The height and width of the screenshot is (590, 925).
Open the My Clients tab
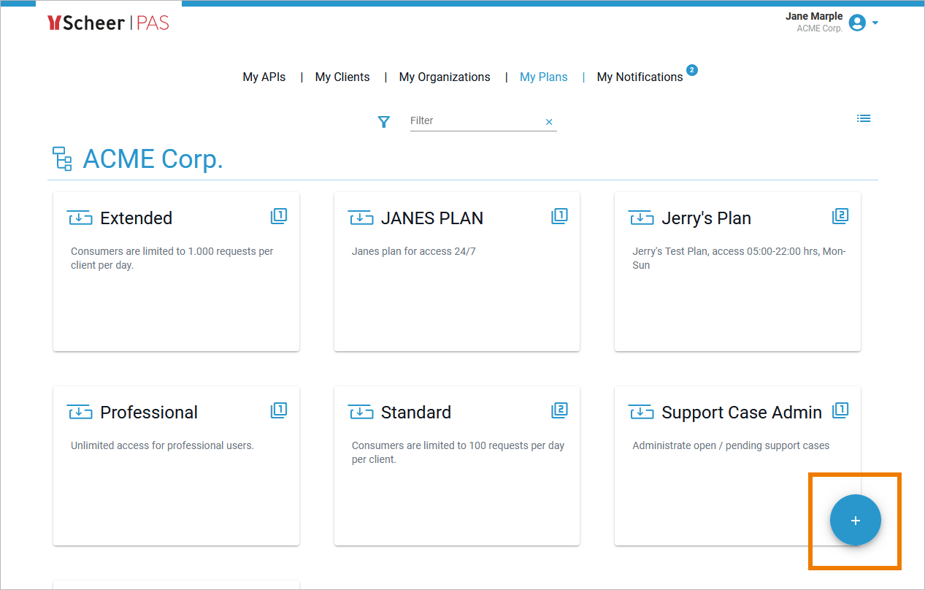coord(342,77)
